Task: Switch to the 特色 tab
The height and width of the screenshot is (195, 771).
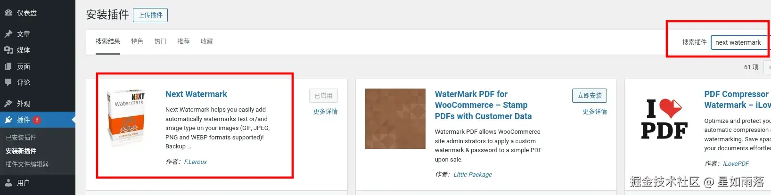Action: pos(137,41)
